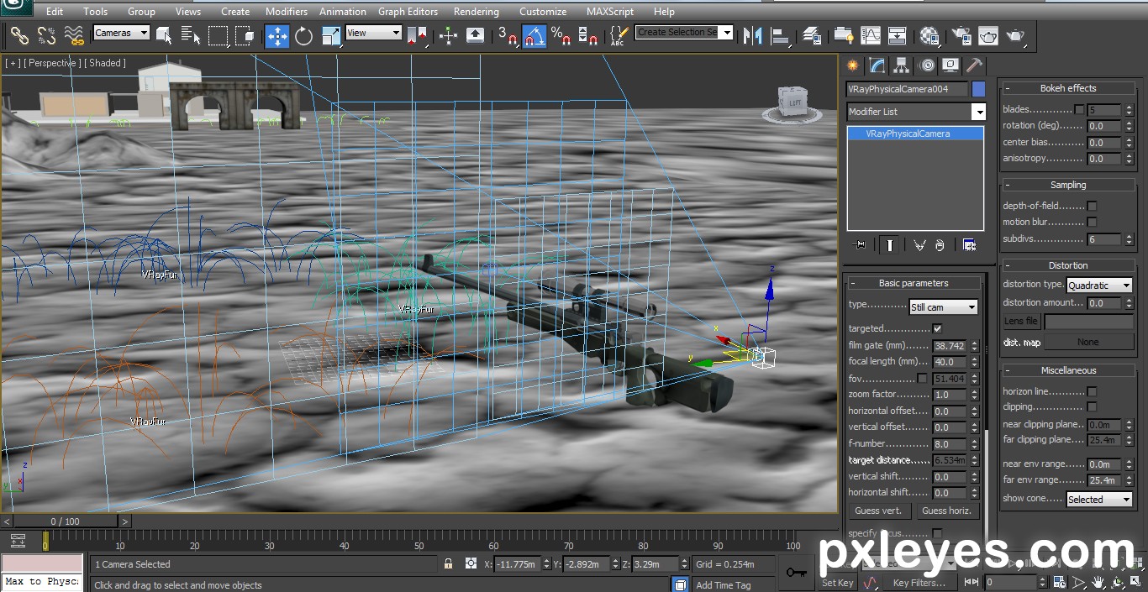
Task: Open the Cameras selection filter dropdown
Action: pos(122,33)
